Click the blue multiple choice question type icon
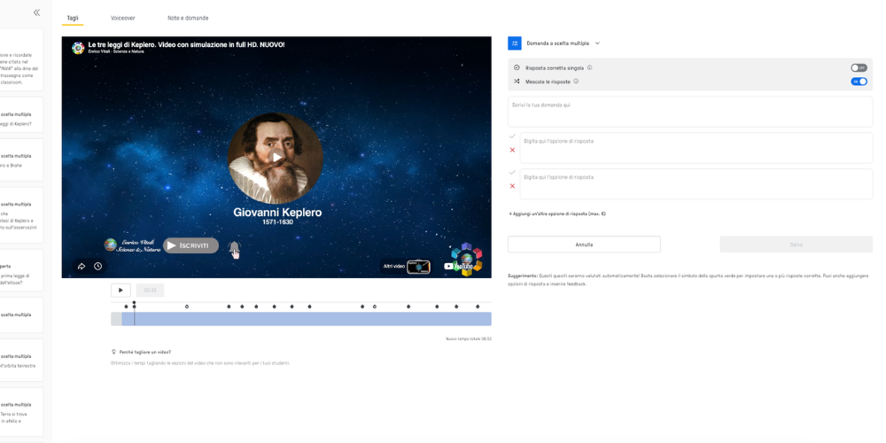 pos(515,43)
